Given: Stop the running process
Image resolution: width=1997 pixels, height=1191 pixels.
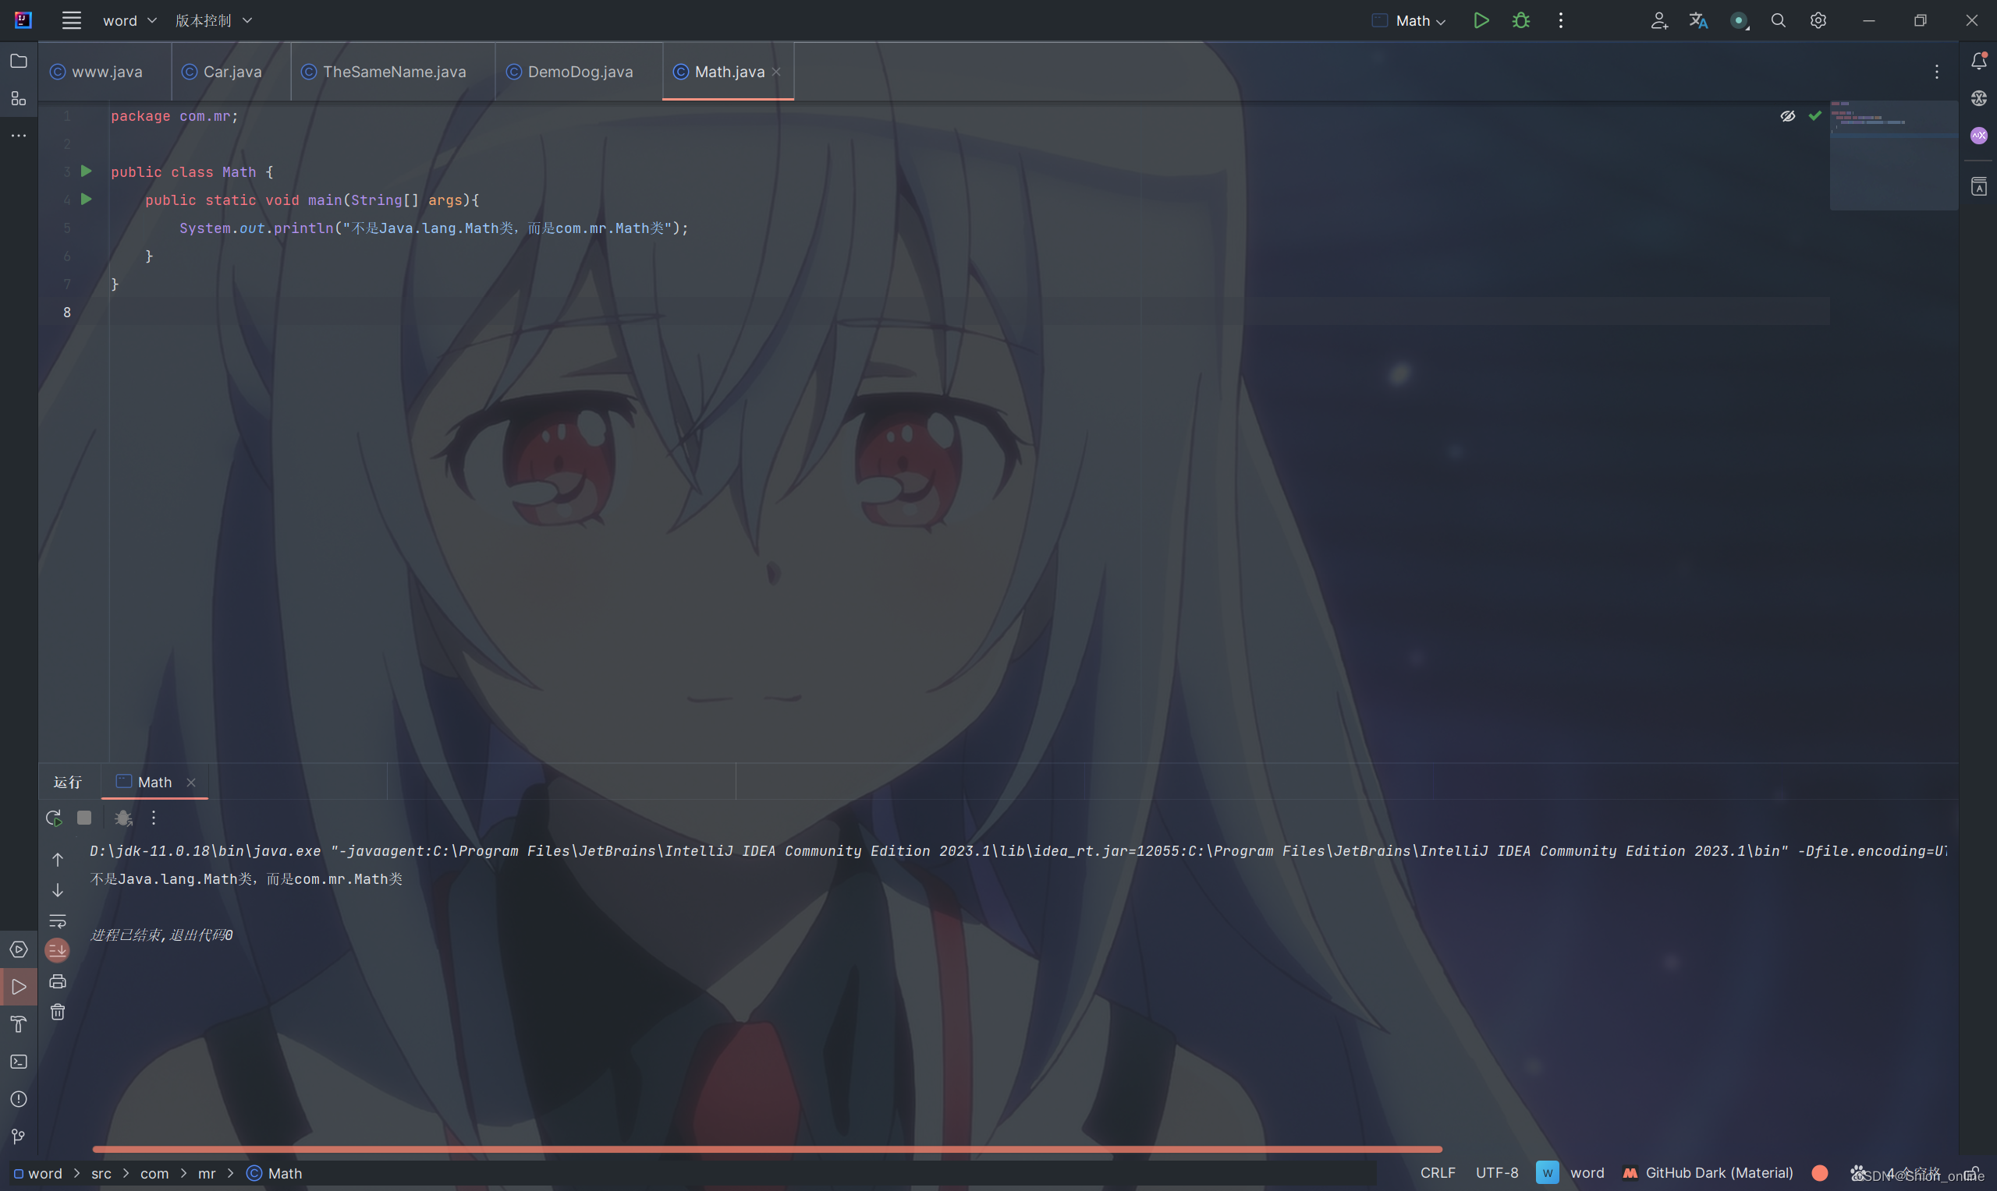Looking at the screenshot, I should coord(84,818).
